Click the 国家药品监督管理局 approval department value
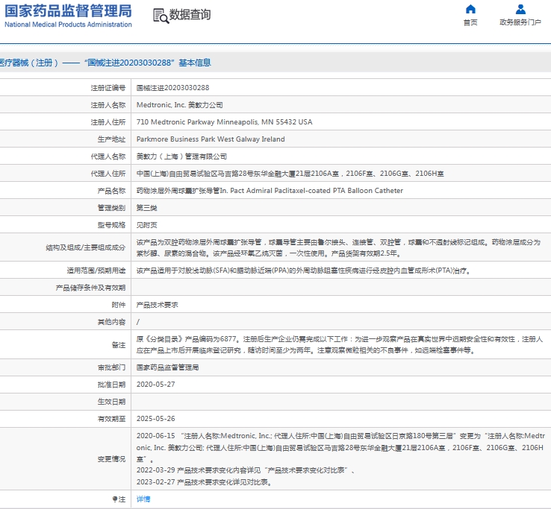 [x=168, y=367]
